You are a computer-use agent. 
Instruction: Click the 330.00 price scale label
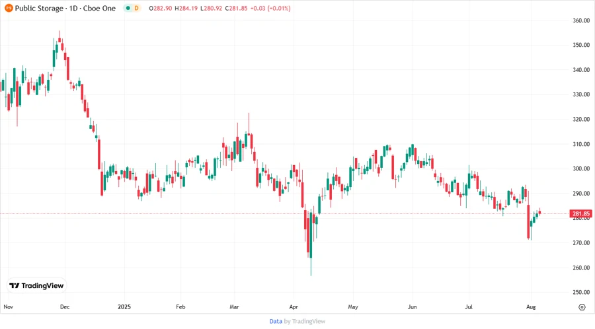tap(581, 94)
